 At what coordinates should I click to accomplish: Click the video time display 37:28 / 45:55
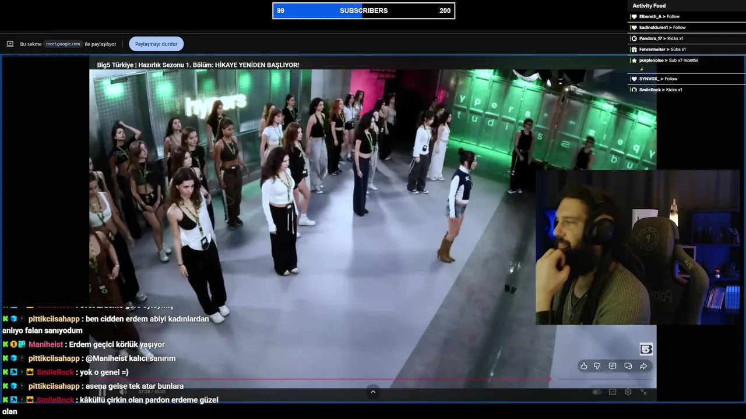coord(152,392)
